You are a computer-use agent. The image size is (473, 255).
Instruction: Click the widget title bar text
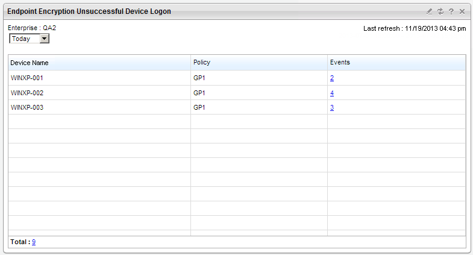pyautogui.click(x=89, y=11)
